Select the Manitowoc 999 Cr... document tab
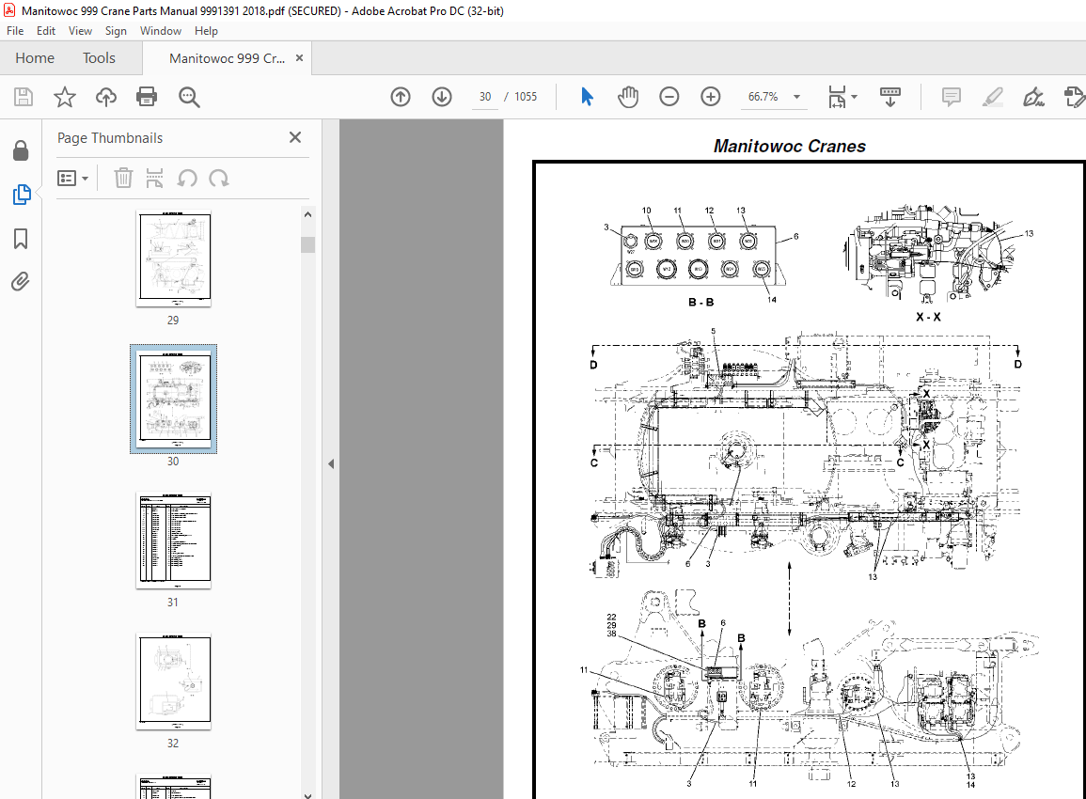The image size is (1086, 799). point(227,58)
